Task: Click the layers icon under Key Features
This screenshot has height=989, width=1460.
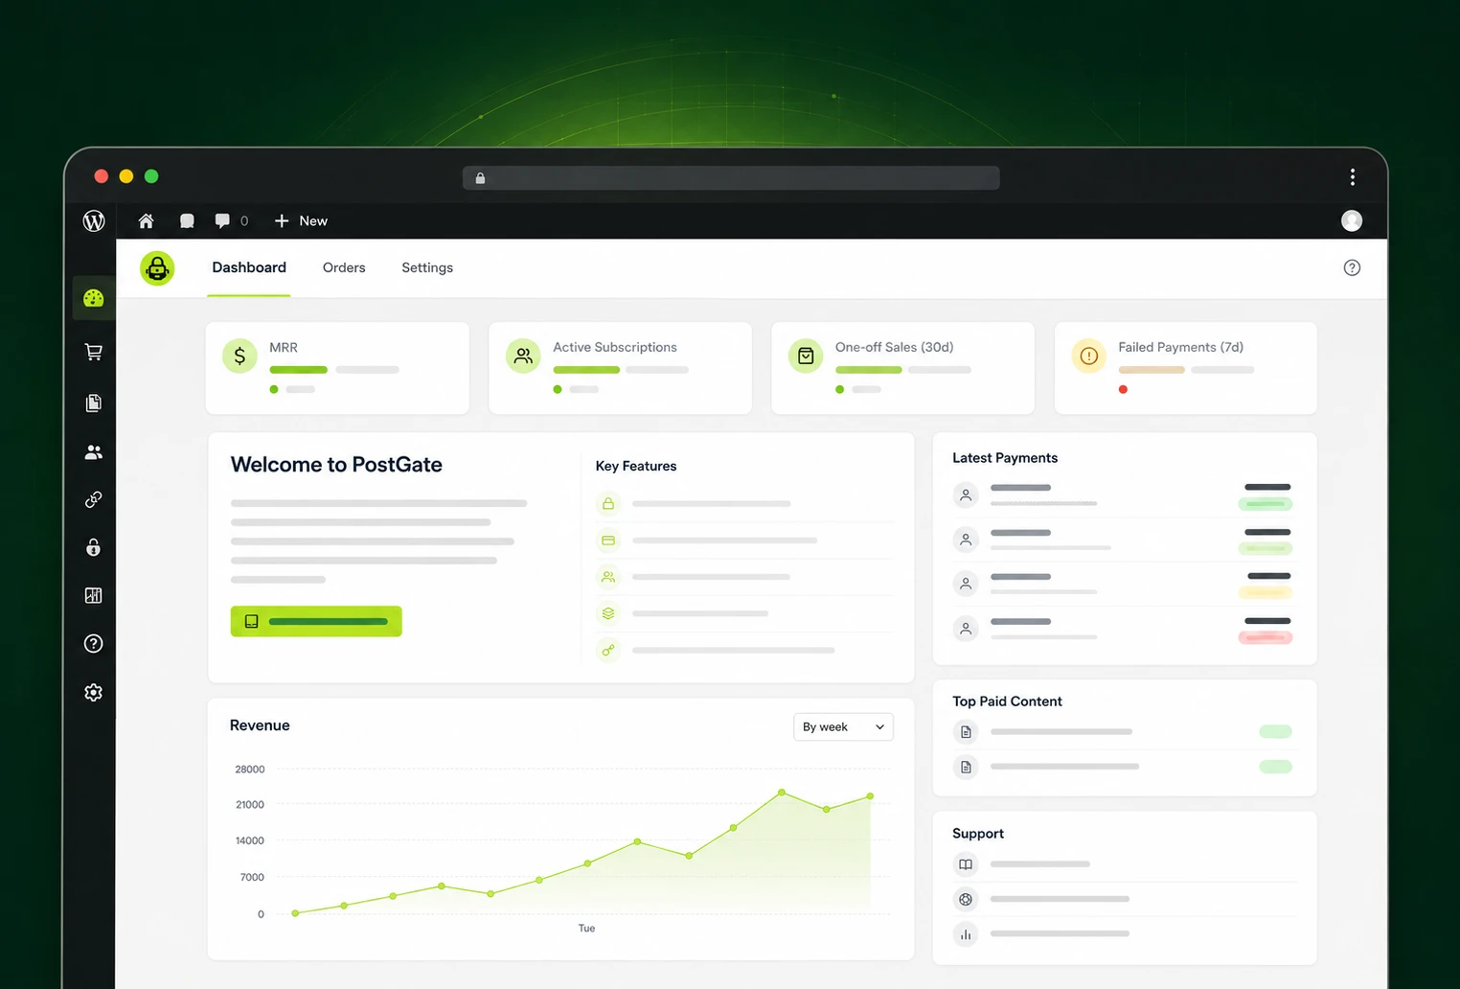Action: [x=608, y=613]
